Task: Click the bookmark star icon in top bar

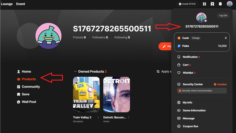Action: [x=212, y=4]
